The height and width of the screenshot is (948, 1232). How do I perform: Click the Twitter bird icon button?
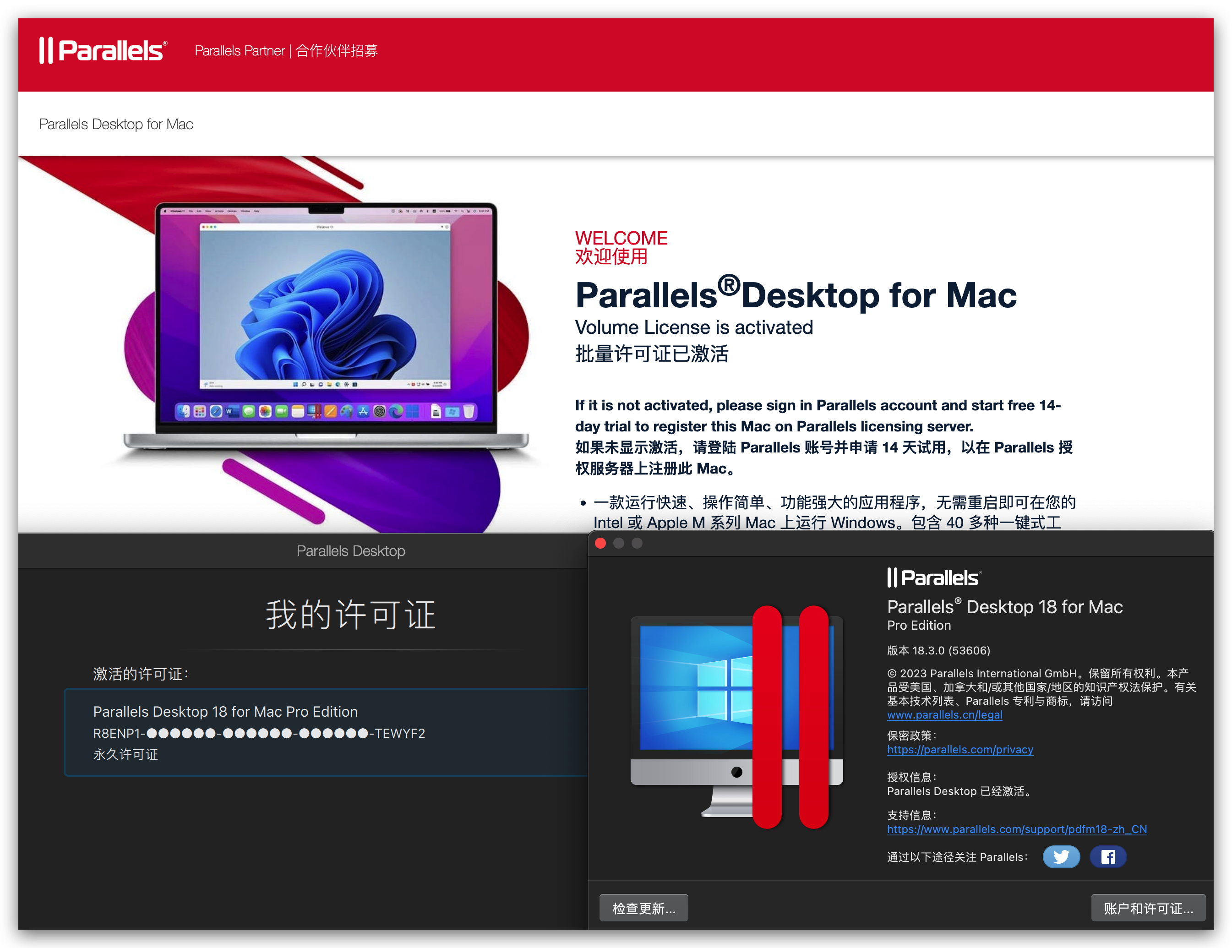pos(1061,857)
